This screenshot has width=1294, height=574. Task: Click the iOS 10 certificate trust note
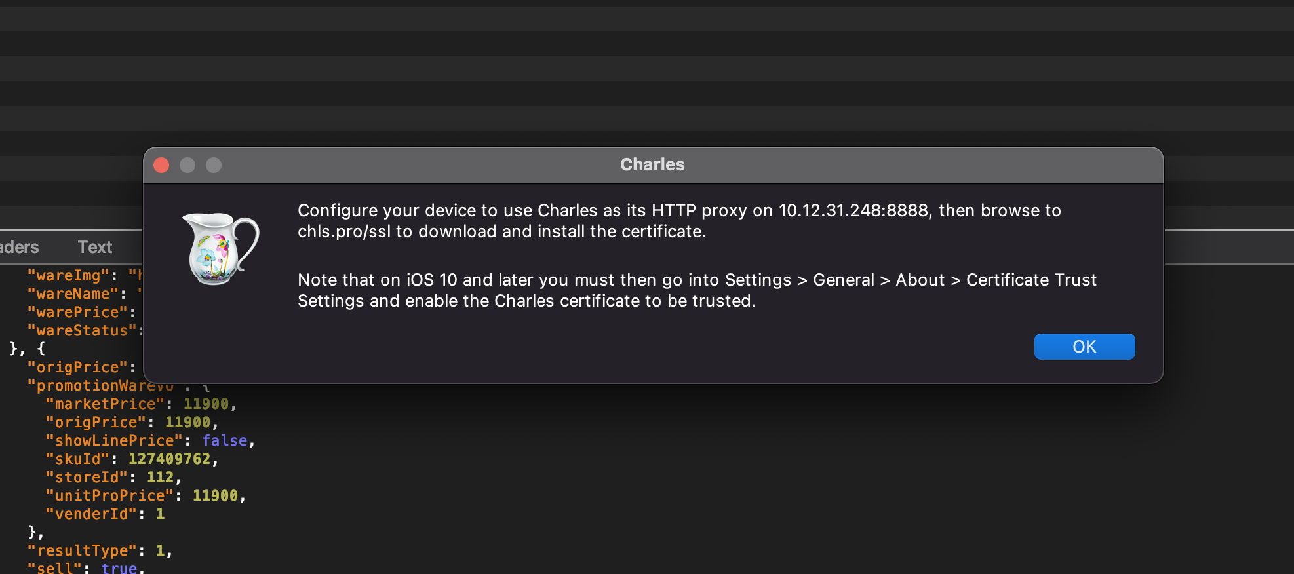coord(697,290)
